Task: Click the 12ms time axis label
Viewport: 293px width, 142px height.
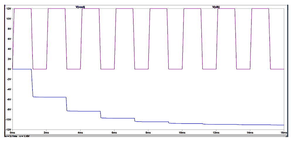Action: 216,132
